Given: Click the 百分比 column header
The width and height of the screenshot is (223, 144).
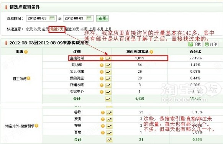Looking at the screenshot, I should click(195, 51).
